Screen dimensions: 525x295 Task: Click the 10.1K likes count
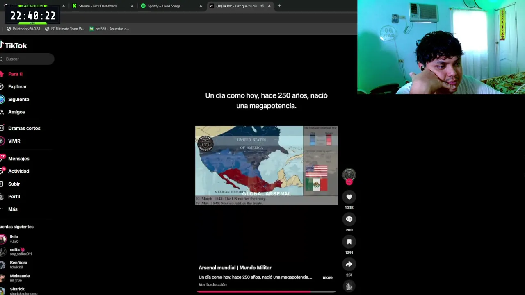[349, 208]
